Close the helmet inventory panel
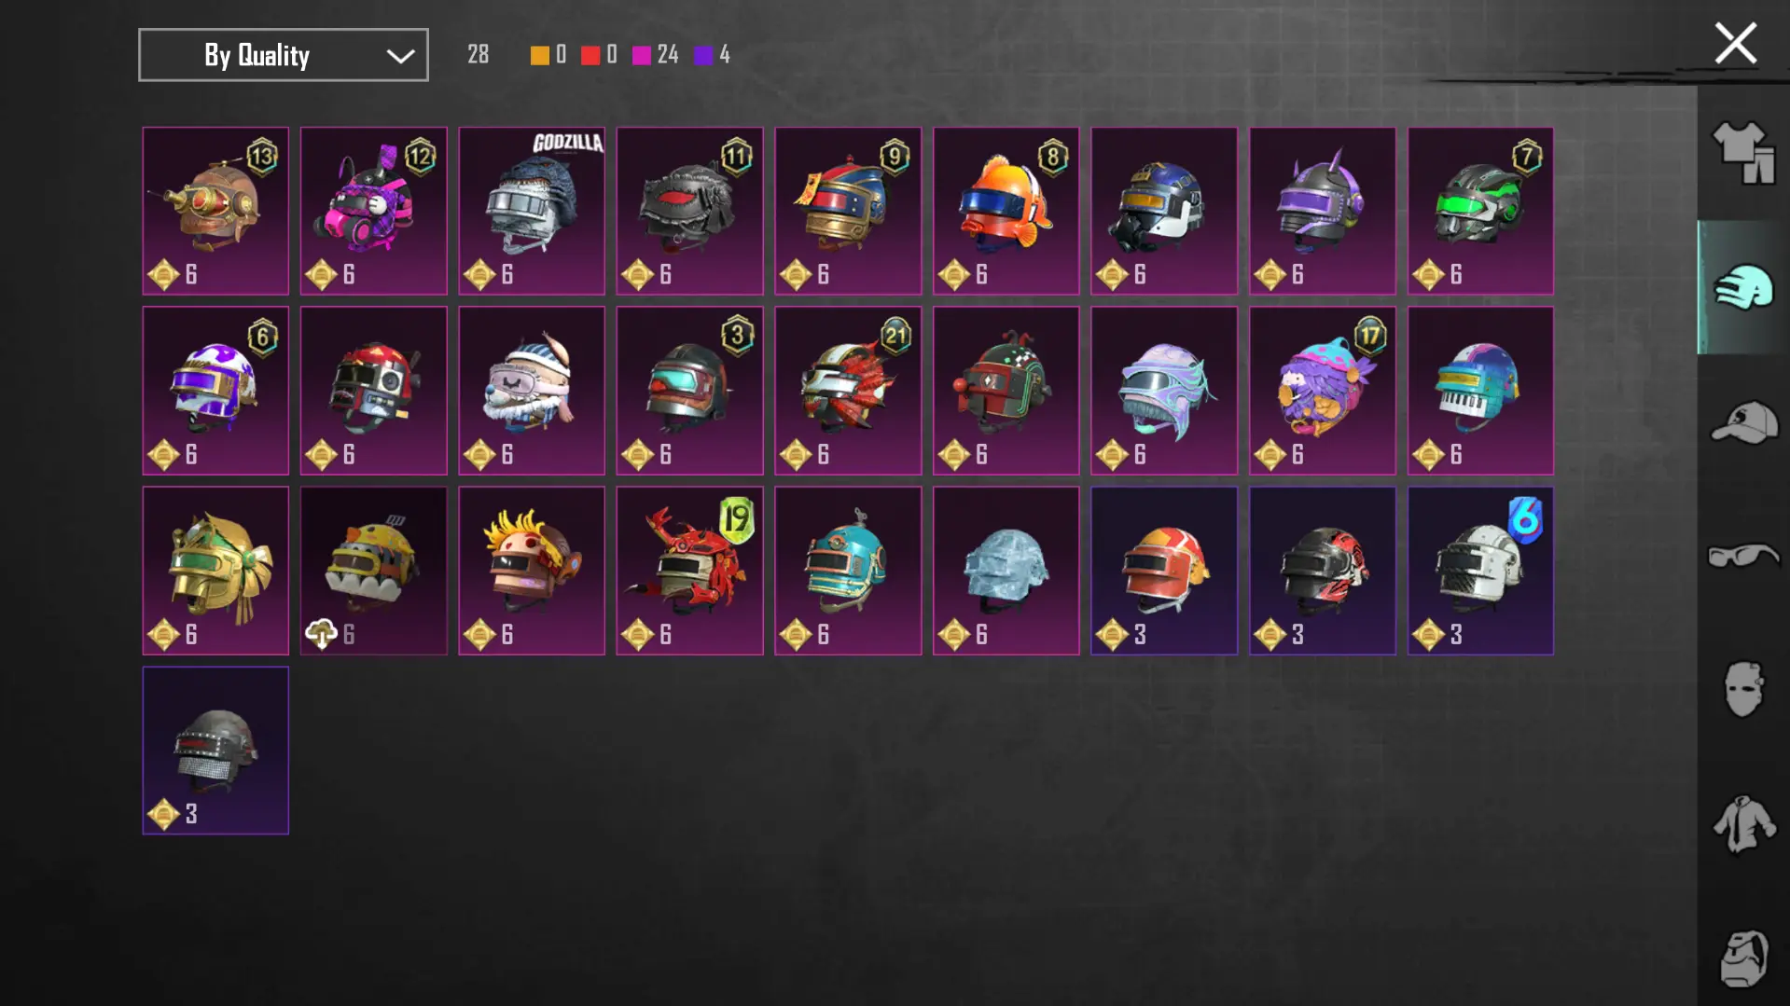The width and height of the screenshot is (1790, 1006). 1735,43
